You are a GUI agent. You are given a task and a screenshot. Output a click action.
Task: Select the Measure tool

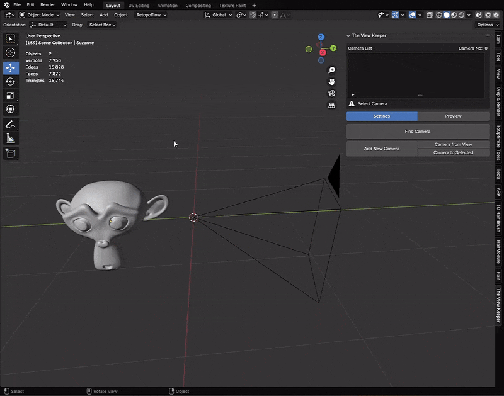11,139
